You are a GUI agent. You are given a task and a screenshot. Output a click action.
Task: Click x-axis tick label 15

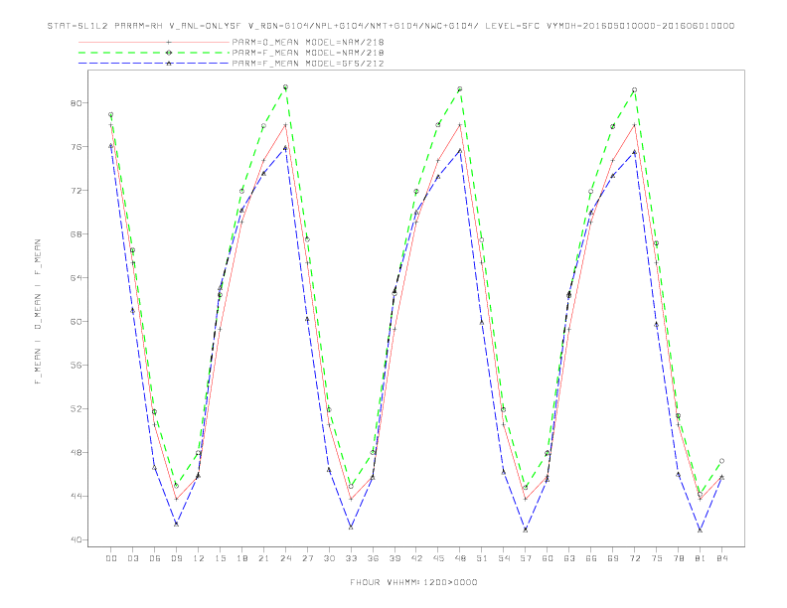220,558
